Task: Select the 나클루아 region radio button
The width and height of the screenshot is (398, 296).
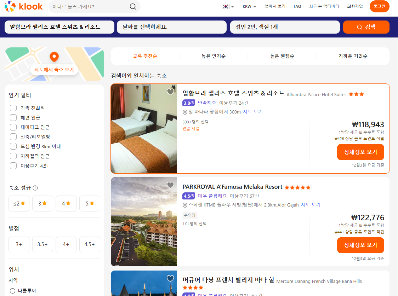Action: tap(12, 291)
